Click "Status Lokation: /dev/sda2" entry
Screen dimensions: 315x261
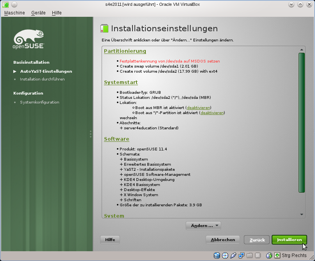tap(165, 97)
